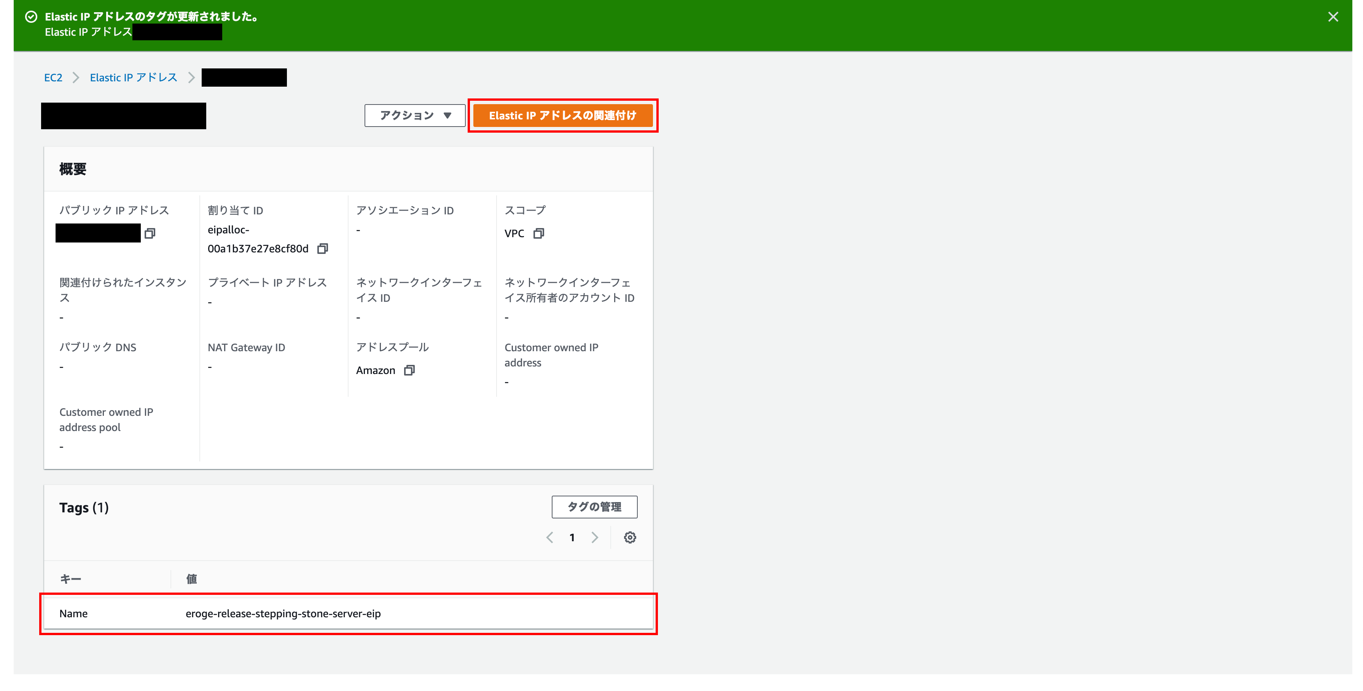Click the 値 column header
The width and height of the screenshot is (1363, 691).
point(191,579)
